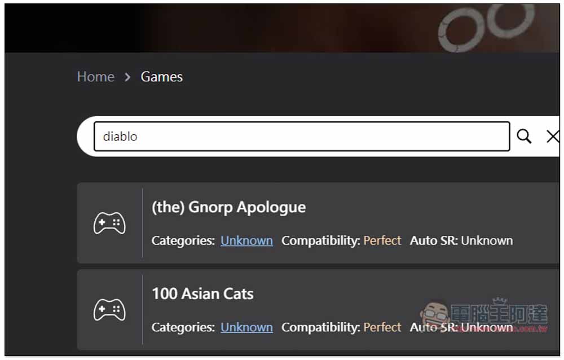Click the header banner image at top

click(282, 28)
